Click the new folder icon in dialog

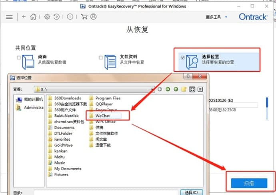click(x=184, y=89)
